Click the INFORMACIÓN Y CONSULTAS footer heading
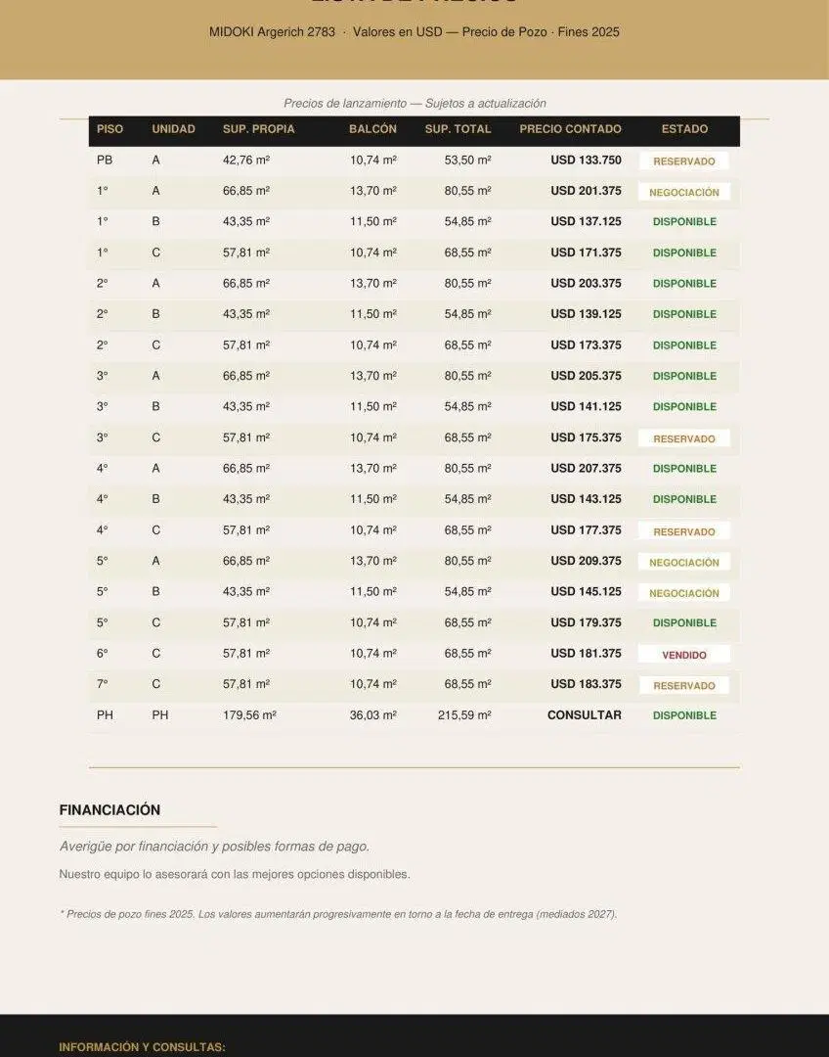The width and height of the screenshot is (829, 1057). tap(142, 1047)
